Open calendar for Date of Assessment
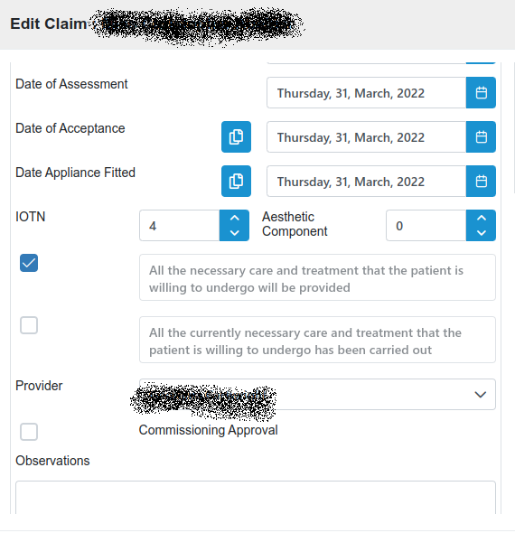 pyautogui.click(x=481, y=92)
